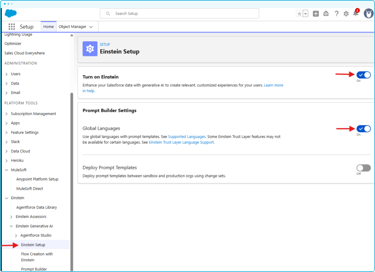Open Prompt Builder in the sidebar

(34, 269)
